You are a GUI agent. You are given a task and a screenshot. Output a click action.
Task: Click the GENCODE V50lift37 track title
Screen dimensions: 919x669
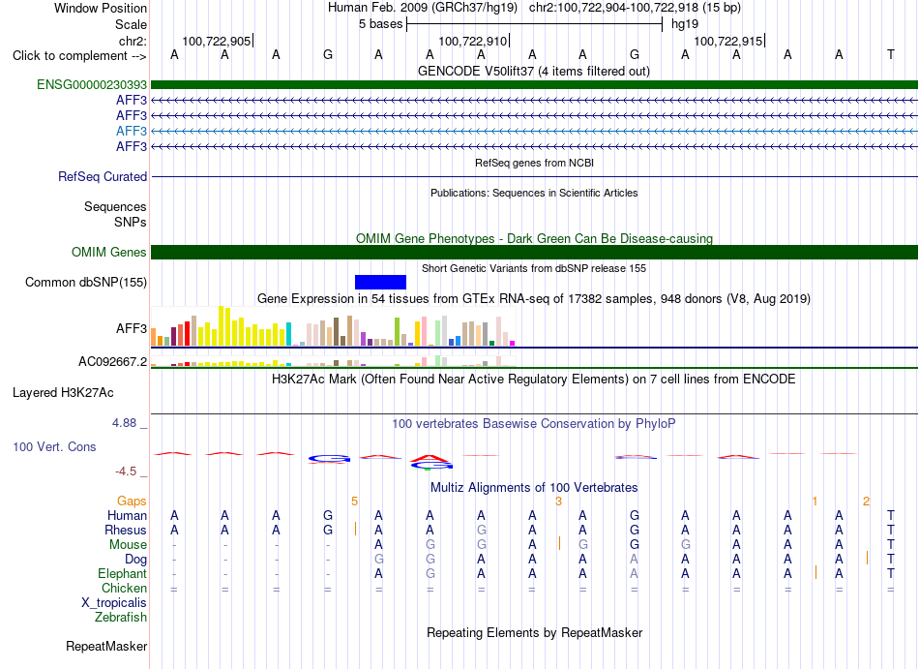point(534,72)
